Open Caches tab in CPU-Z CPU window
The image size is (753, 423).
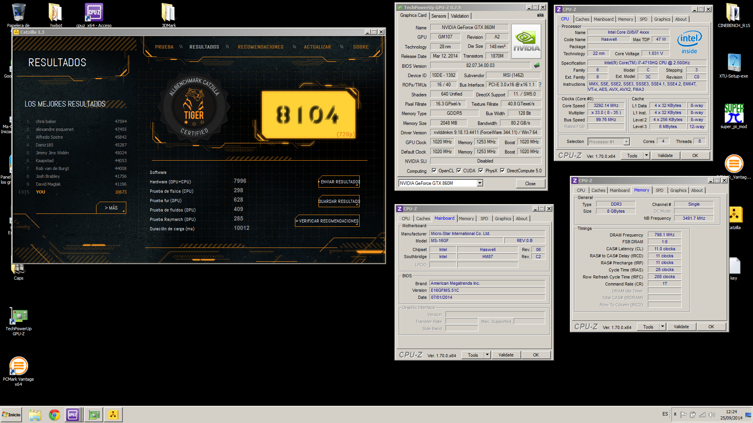[x=582, y=19]
